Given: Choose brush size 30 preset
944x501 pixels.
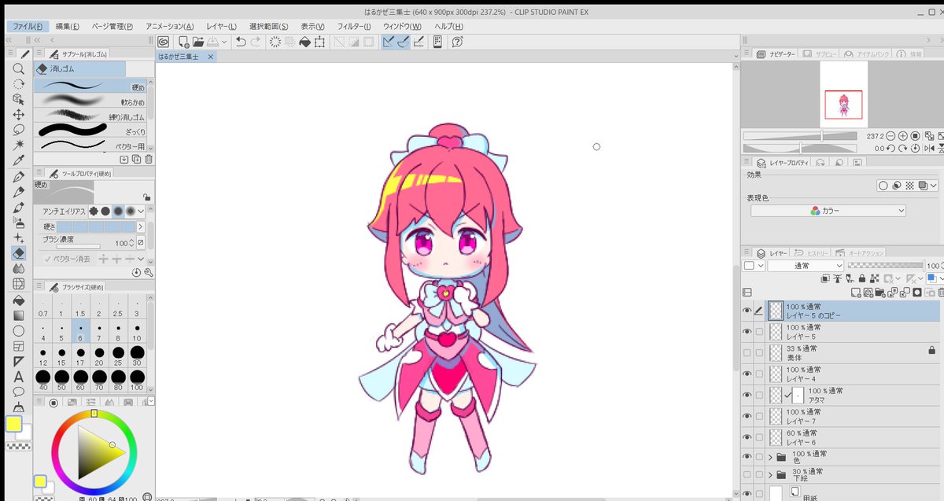Looking at the screenshot, I should (x=136, y=355).
